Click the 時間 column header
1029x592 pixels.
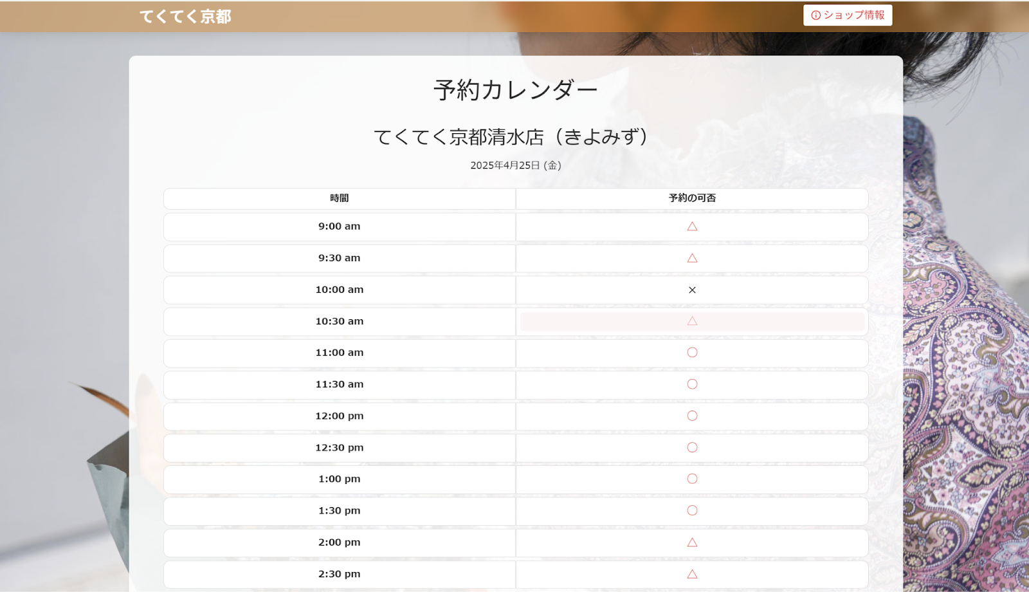(x=340, y=198)
